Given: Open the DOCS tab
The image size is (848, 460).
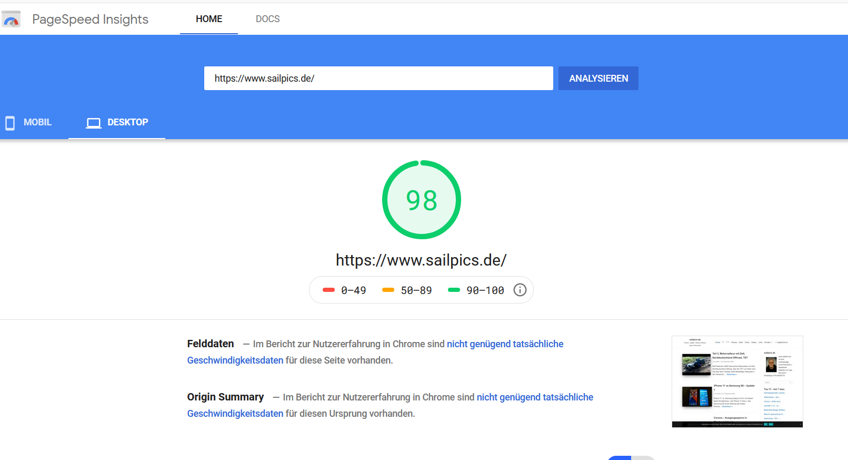Looking at the screenshot, I should pos(267,19).
